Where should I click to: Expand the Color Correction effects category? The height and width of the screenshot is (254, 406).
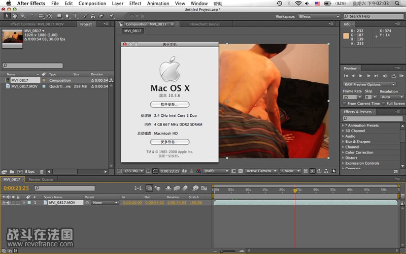[343, 152]
